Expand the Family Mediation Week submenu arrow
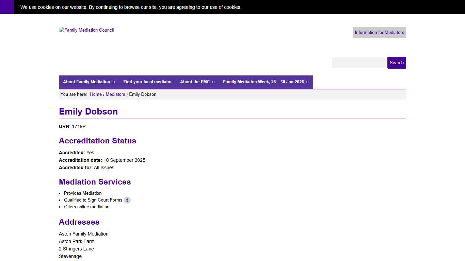Image resolution: width=465 pixels, height=261 pixels. click(x=307, y=82)
